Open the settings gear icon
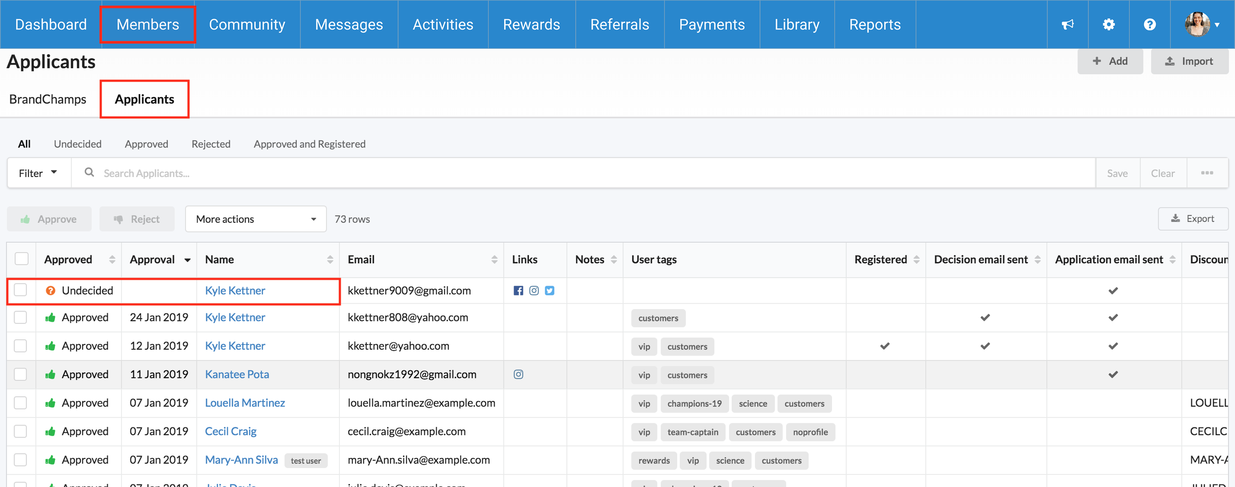Screen dimensions: 1235x487 (x=1108, y=25)
